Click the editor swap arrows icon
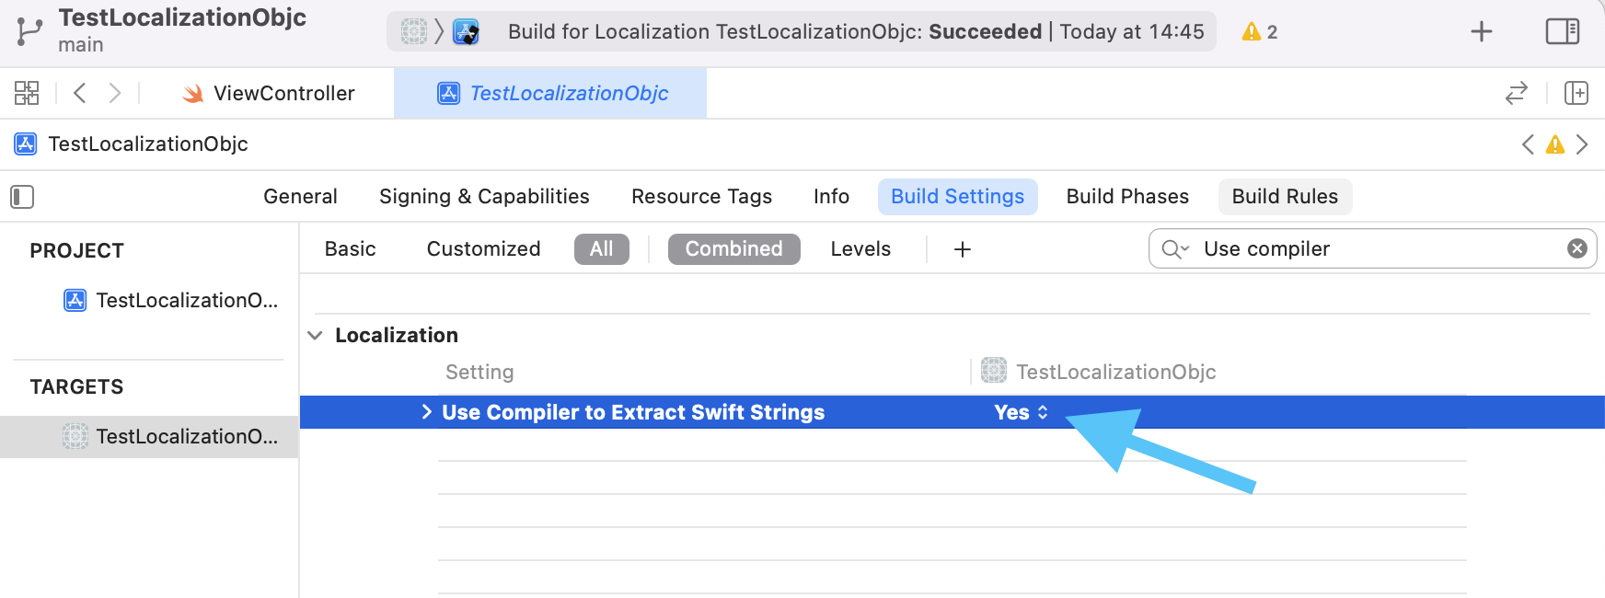This screenshot has height=598, width=1605. pyautogui.click(x=1517, y=93)
